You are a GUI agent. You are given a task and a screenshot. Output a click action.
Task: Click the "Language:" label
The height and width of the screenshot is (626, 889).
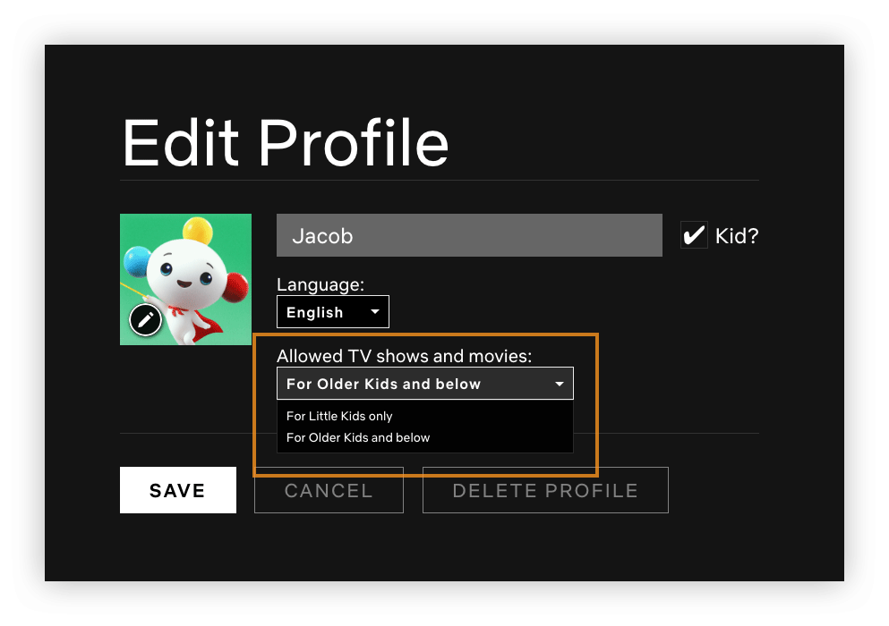tap(321, 284)
